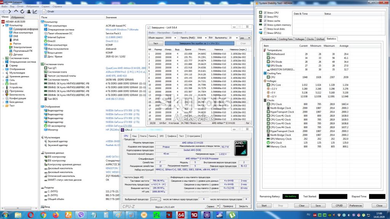Click the Тест button in LinX

point(155,43)
